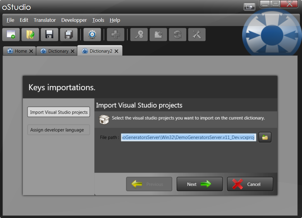Click the Save all multi-disk icon
This screenshot has height=218, width=302.
coord(69,34)
